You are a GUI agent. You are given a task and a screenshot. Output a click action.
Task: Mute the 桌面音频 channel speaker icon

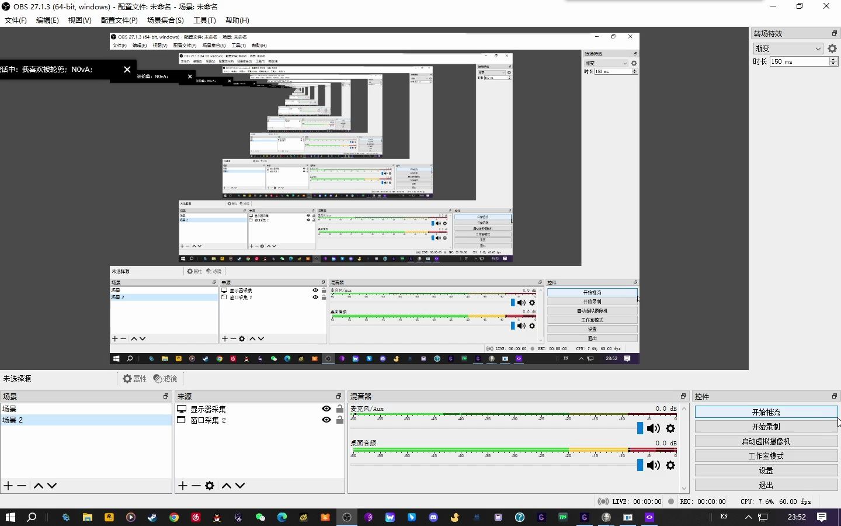click(x=654, y=465)
